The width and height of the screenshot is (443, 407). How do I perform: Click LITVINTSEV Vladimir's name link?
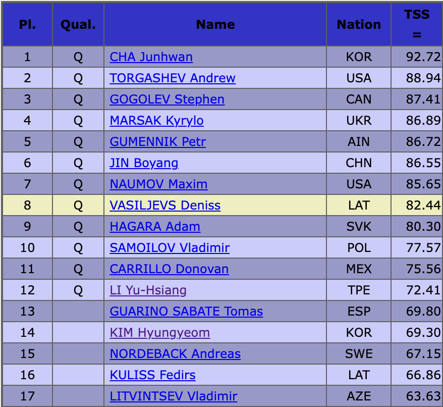[x=173, y=396]
